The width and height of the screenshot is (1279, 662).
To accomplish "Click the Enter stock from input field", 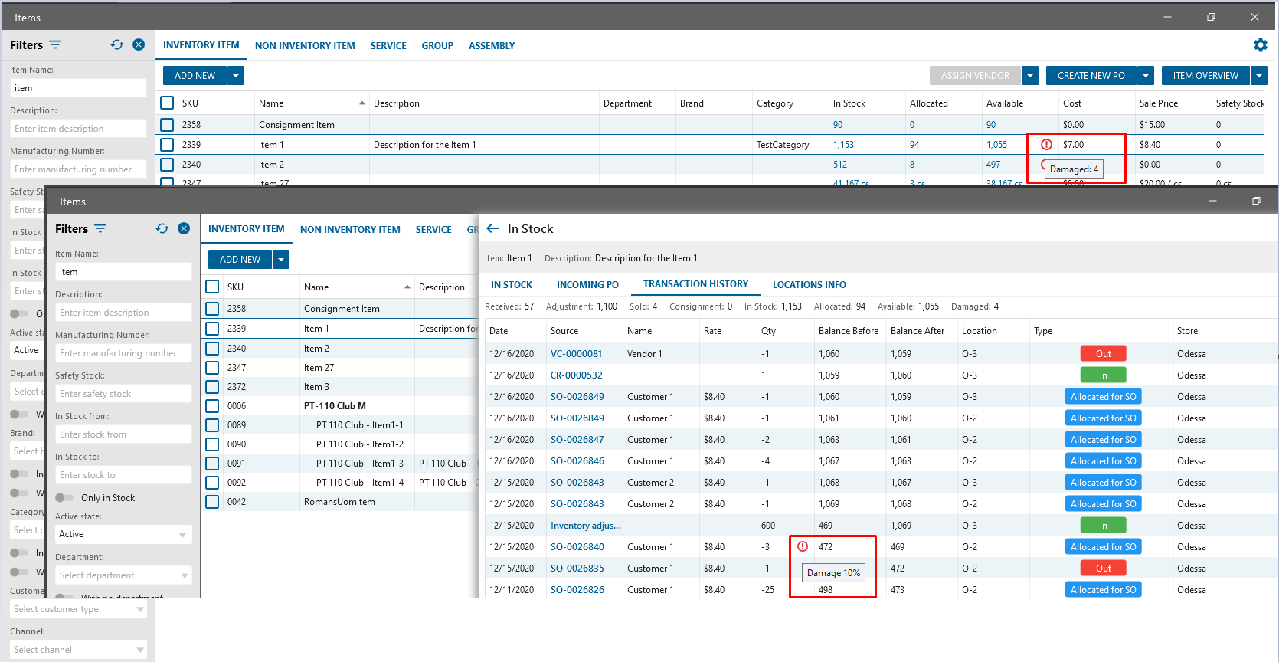I will coord(123,434).
